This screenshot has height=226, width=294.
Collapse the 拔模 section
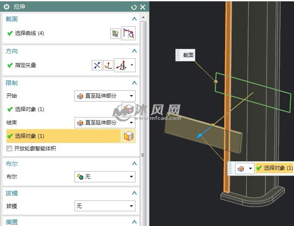(x=134, y=193)
